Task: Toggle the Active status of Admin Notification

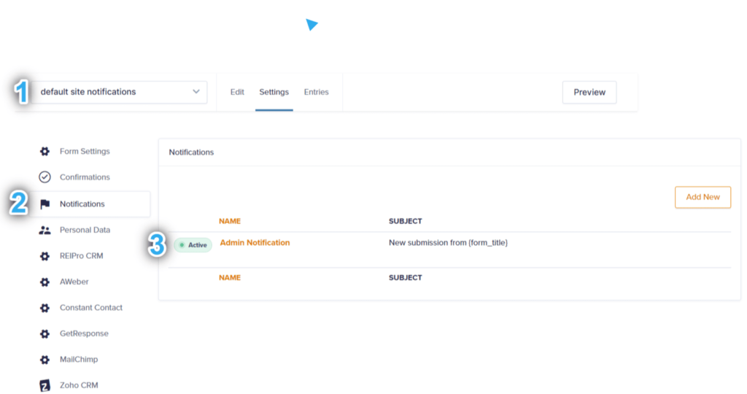Action: pos(193,245)
